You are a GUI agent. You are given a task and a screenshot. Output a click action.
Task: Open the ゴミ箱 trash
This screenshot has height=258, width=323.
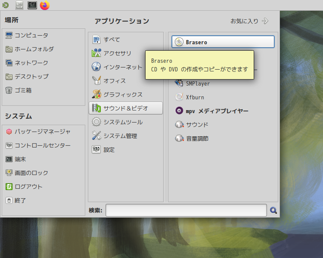tap(19, 90)
